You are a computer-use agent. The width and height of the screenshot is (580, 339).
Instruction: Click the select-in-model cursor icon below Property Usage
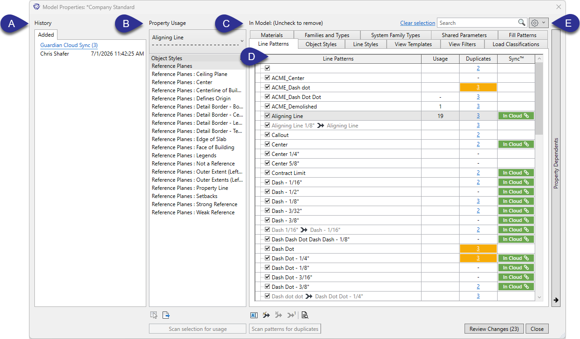tap(154, 315)
